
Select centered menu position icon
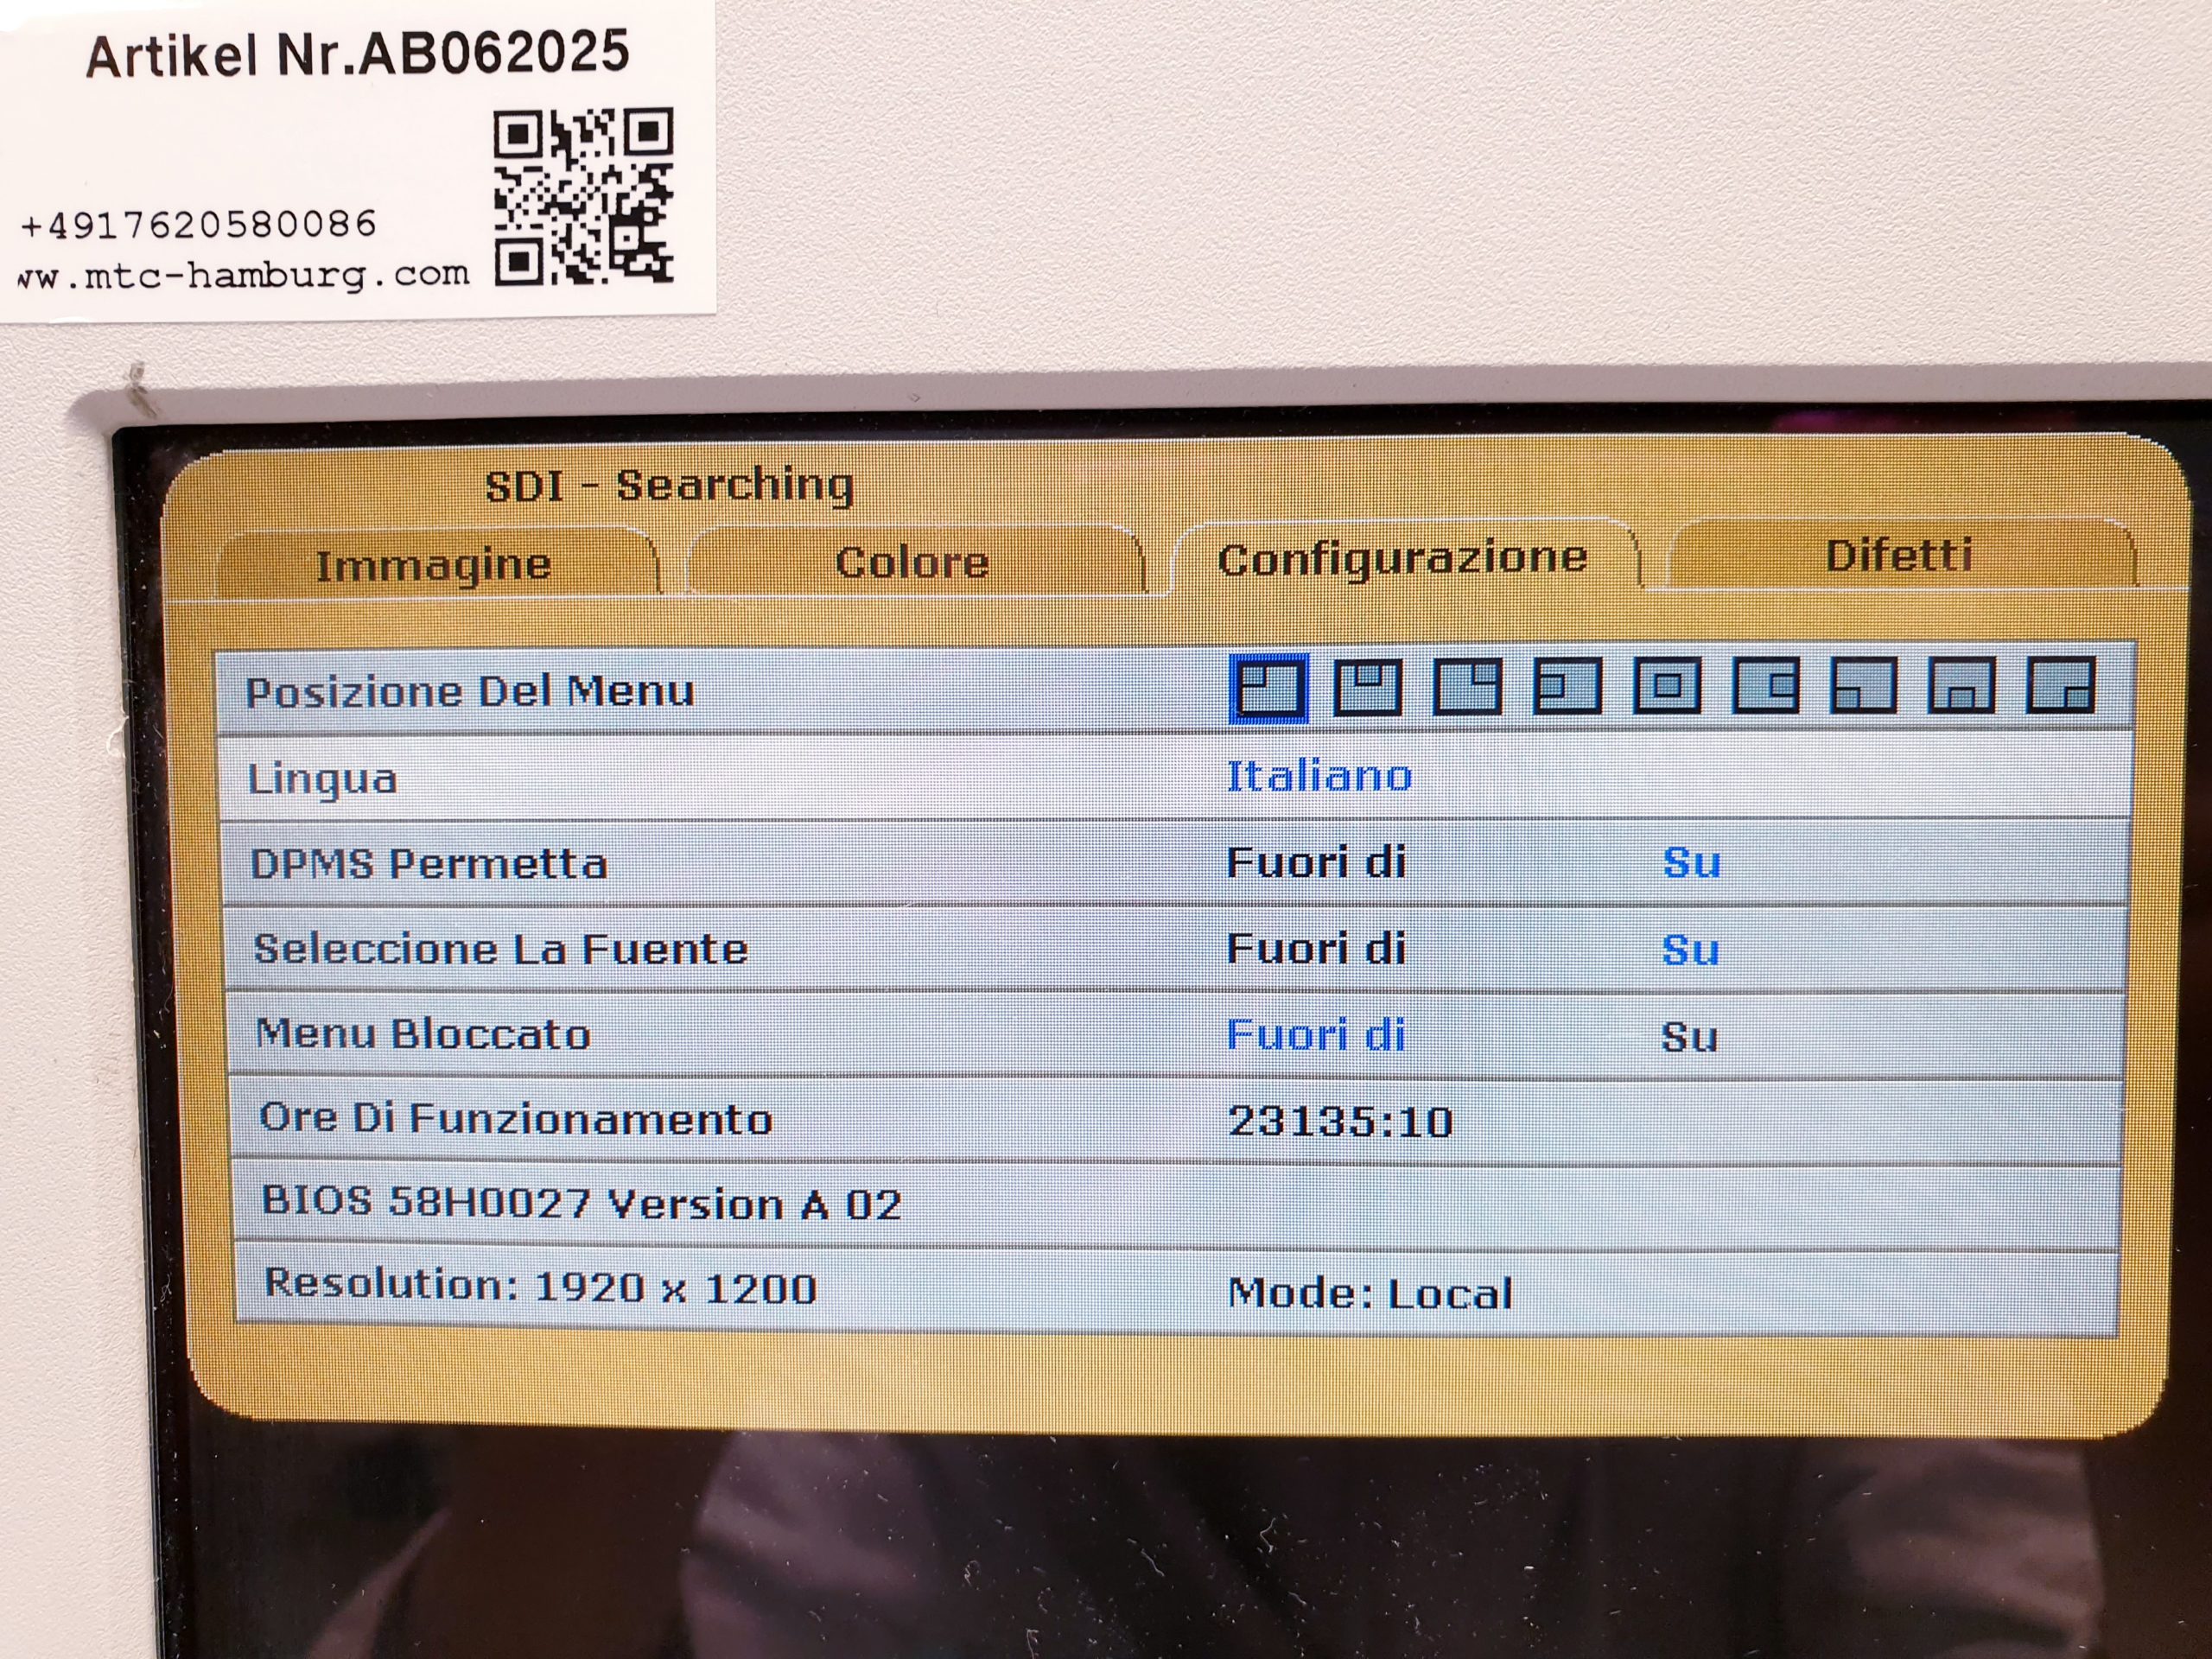pyautogui.click(x=1666, y=686)
